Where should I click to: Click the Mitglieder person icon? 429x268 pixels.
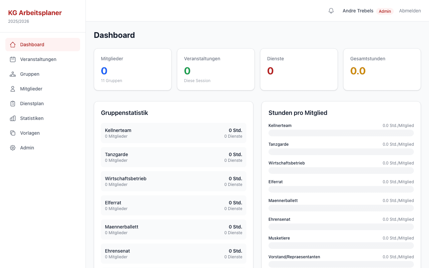(x=13, y=89)
